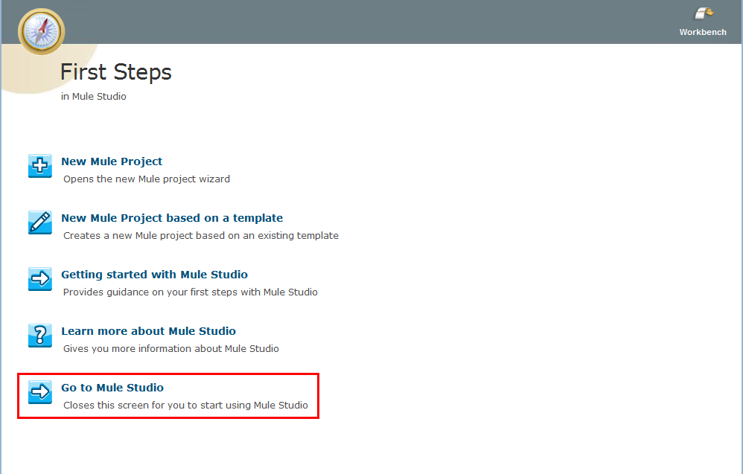Open the New Mule Project link
The image size is (743, 474).
(x=112, y=161)
